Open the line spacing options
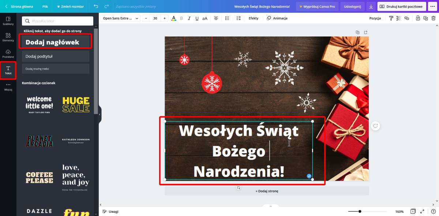Image resolution: width=439 pixels, height=216 pixels. pos(239,18)
